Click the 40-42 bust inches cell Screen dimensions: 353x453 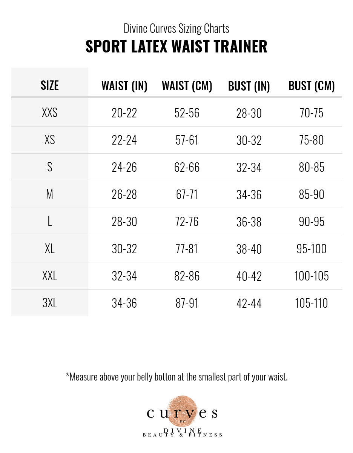coord(249,276)
